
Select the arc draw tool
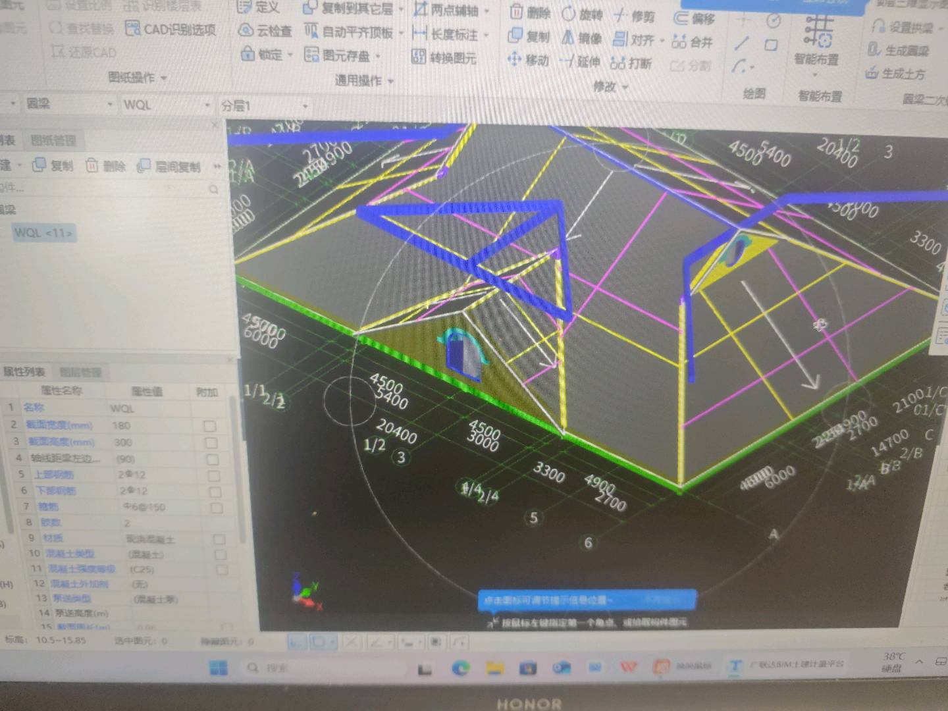[740, 66]
